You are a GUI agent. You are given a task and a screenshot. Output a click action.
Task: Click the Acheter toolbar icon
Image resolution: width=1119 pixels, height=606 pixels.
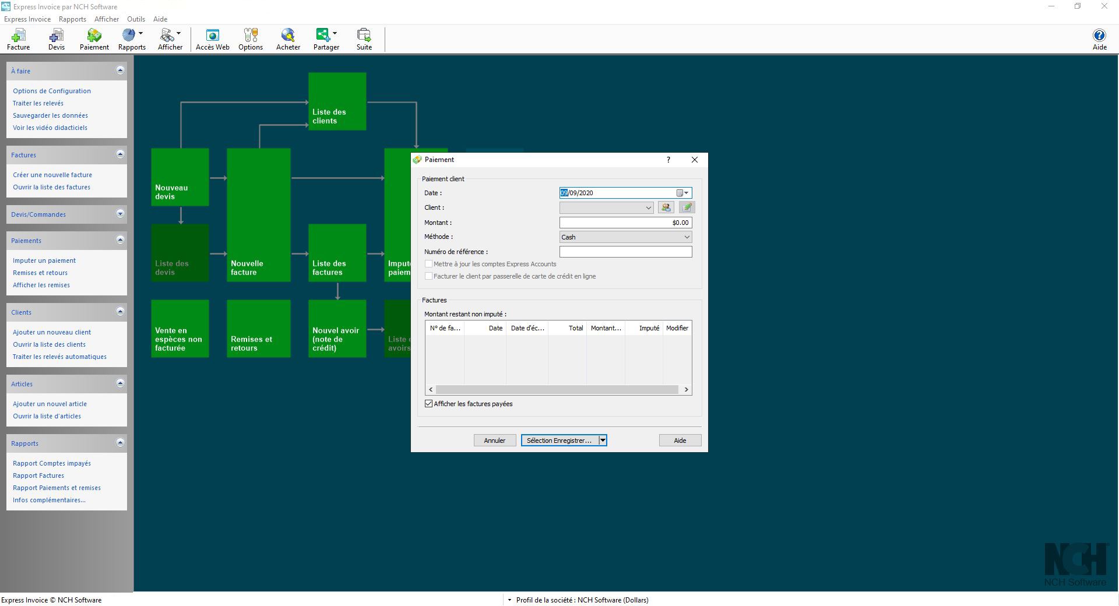point(288,40)
